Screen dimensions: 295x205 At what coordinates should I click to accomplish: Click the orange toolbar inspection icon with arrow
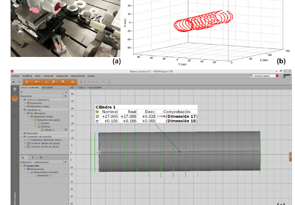(55, 82)
